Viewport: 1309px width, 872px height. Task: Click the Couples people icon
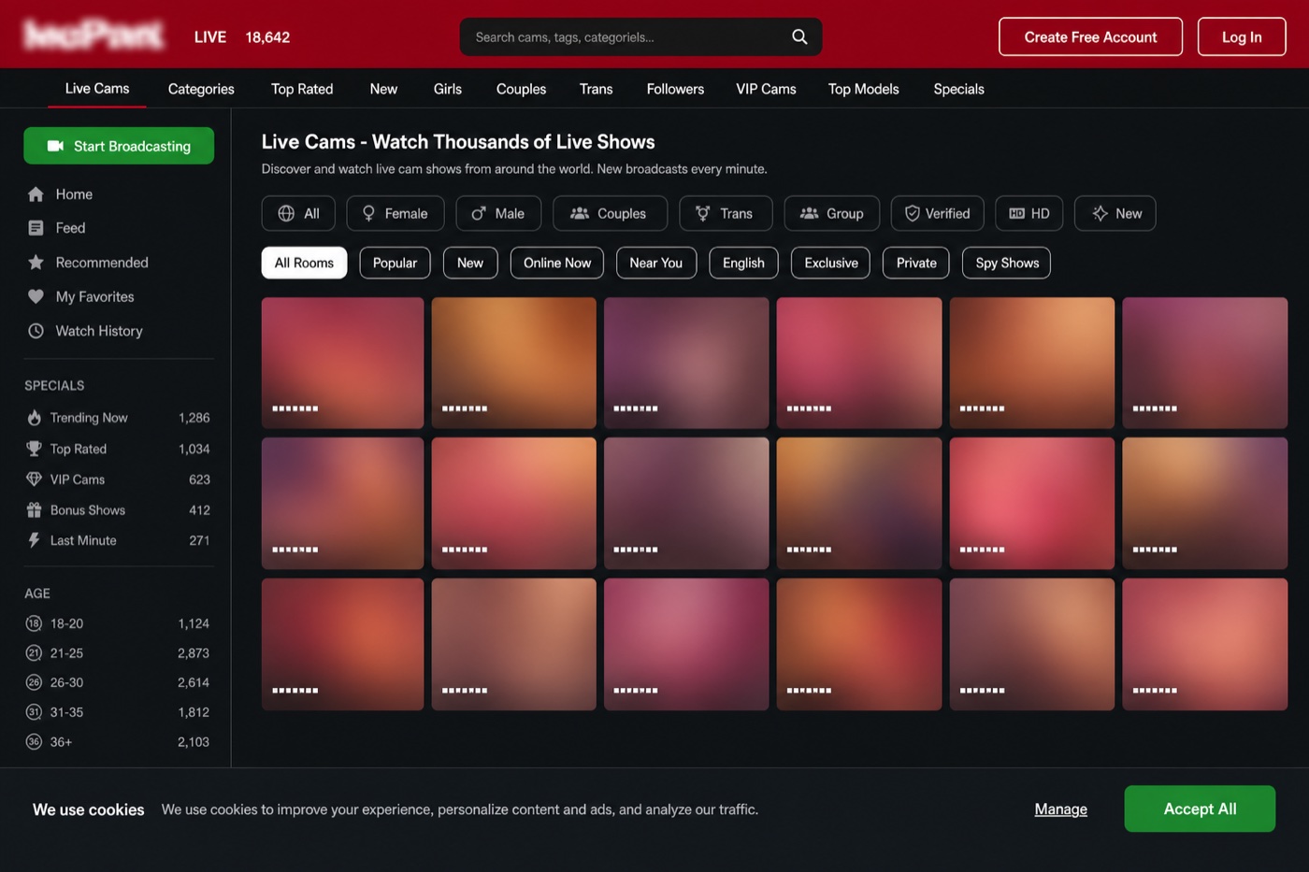[x=580, y=213]
